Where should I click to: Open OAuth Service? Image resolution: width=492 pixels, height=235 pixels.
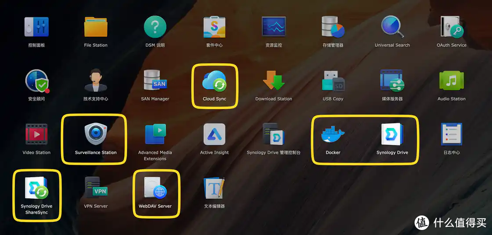tap(451, 27)
